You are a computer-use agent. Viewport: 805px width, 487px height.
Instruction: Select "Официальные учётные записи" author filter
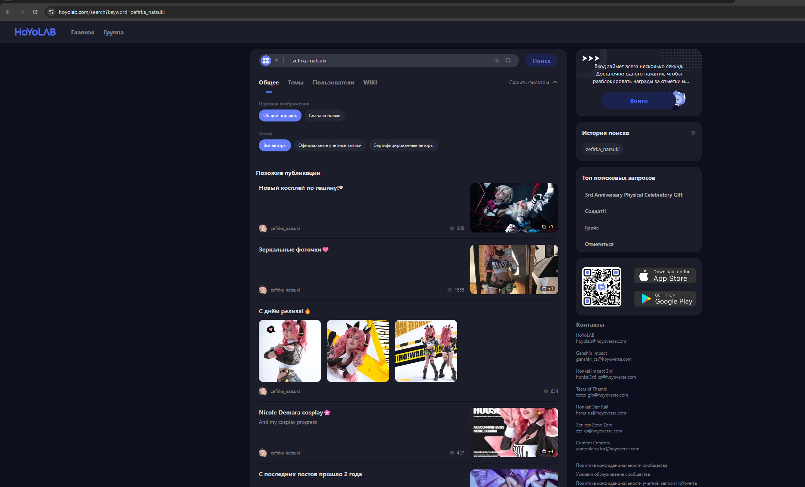click(x=330, y=145)
